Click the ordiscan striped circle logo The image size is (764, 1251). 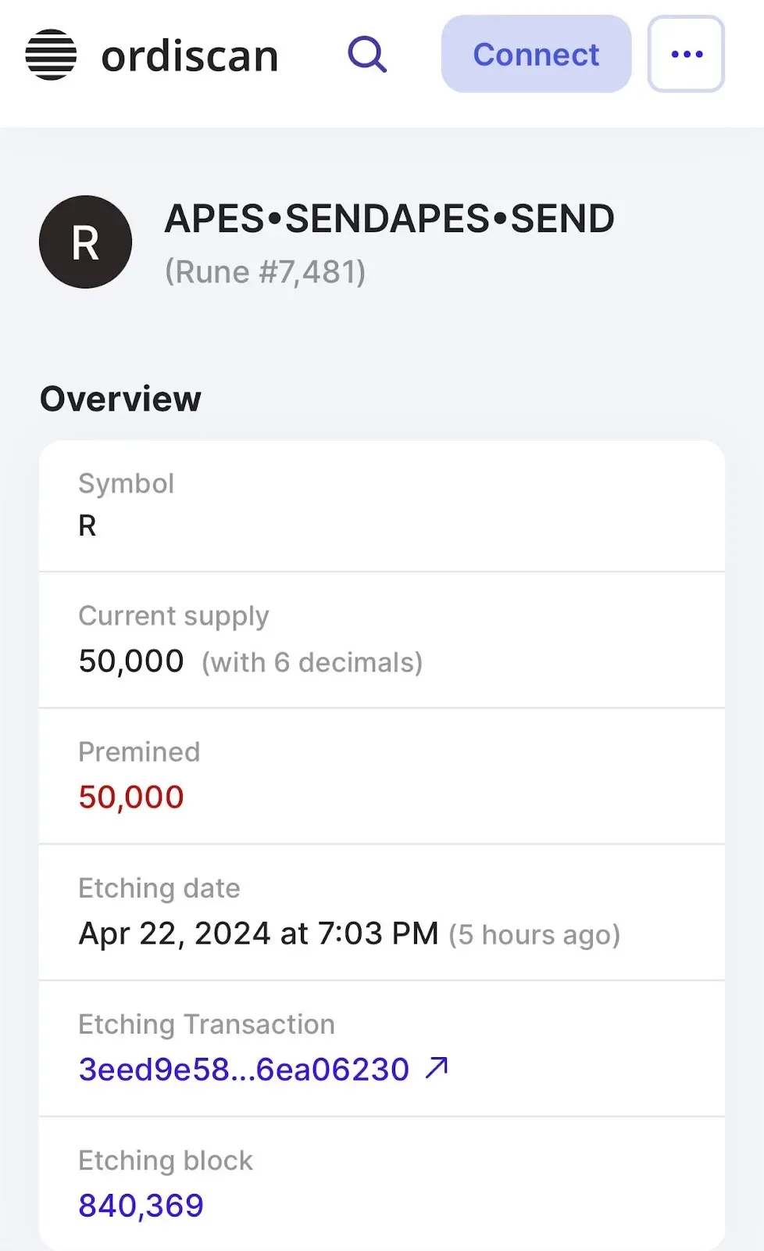pyautogui.click(x=52, y=55)
